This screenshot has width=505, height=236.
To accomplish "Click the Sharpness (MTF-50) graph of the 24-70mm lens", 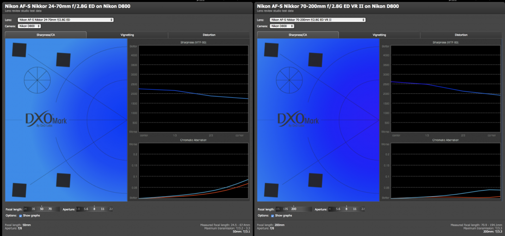I will point(193,89).
